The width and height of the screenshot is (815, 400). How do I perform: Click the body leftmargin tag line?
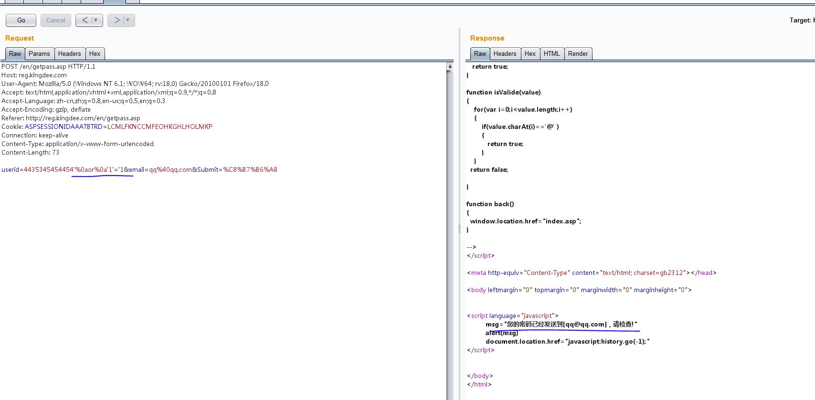pos(579,290)
